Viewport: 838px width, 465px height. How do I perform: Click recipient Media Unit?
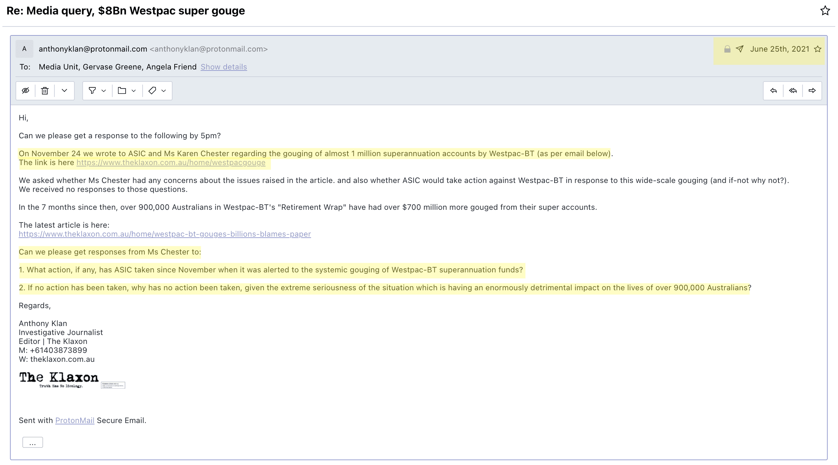pyautogui.click(x=59, y=67)
